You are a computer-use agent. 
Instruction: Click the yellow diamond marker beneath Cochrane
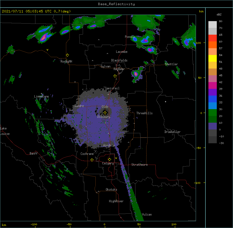coord(92,160)
